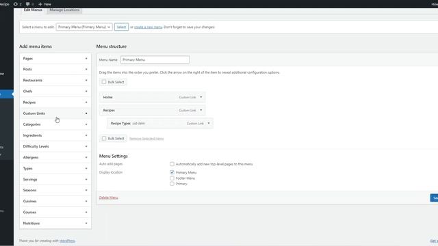Expand the Restaurants panel
The width and height of the screenshot is (438, 246).
(55, 81)
